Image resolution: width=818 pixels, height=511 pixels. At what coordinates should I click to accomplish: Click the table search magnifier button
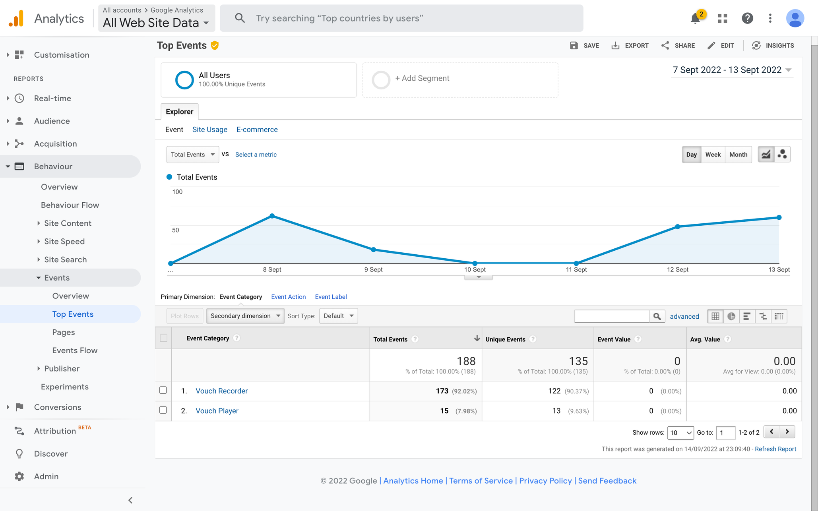[657, 316]
